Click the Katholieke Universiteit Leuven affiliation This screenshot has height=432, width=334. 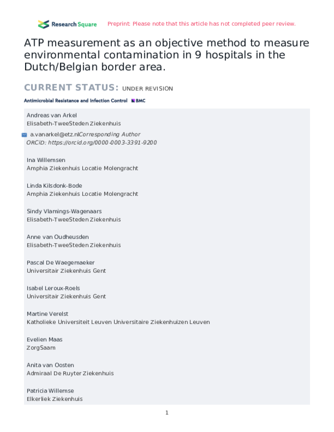click(x=118, y=322)
